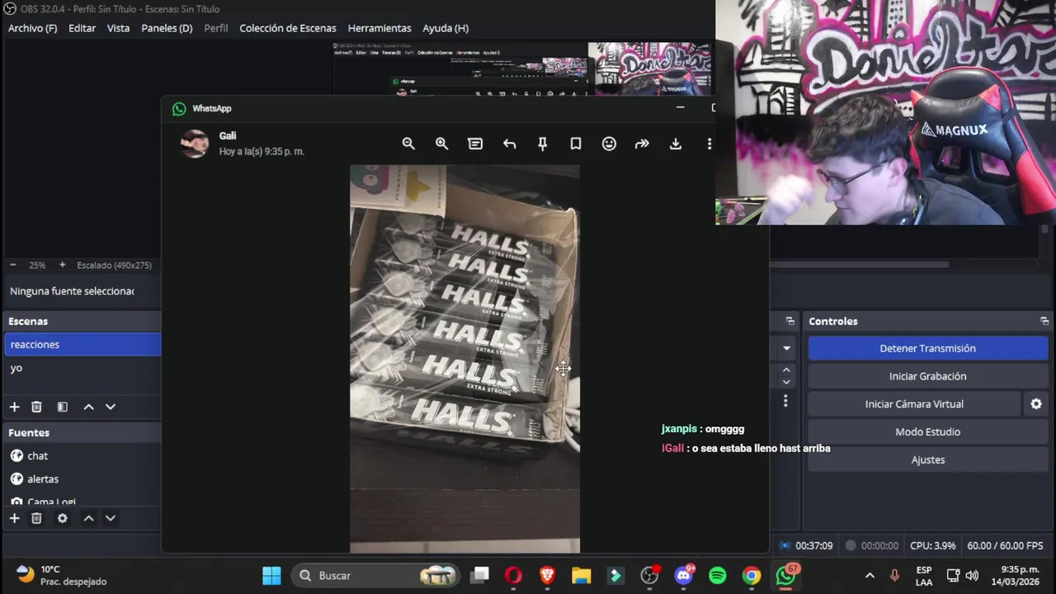The width and height of the screenshot is (1056, 594).
Task: Undock panel left of Controles
Action: (x=790, y=321)
